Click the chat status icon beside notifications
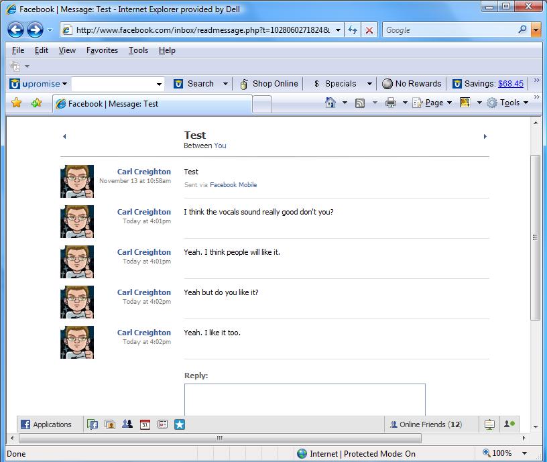Screen dimensions: 547x462 pos(509,424)
